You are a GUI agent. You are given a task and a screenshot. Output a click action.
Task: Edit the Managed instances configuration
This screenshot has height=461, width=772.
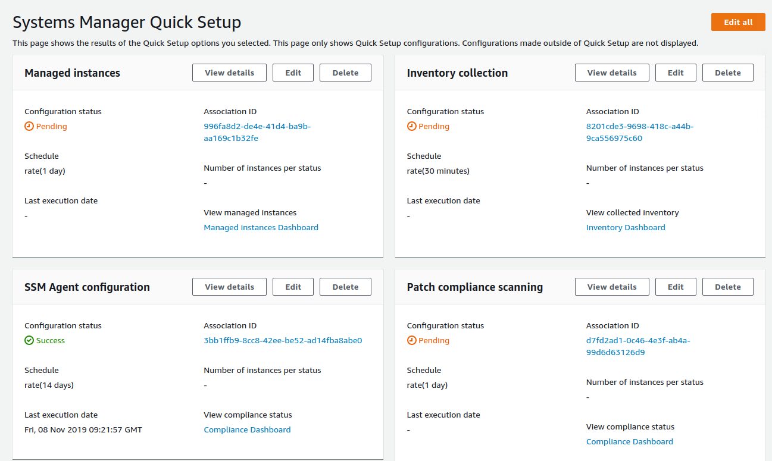point(293,73)
